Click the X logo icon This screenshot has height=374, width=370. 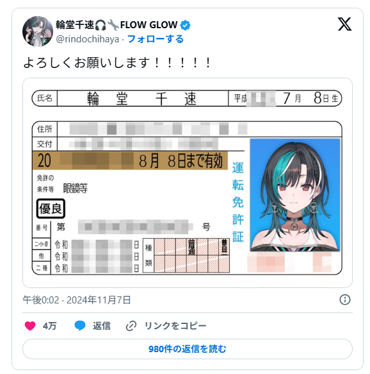tap(344, 24)
